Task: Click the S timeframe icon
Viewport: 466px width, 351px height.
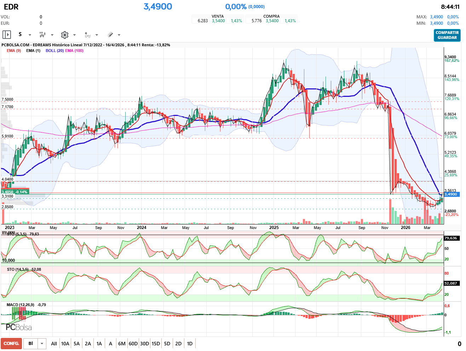Action: coord(20,34)
